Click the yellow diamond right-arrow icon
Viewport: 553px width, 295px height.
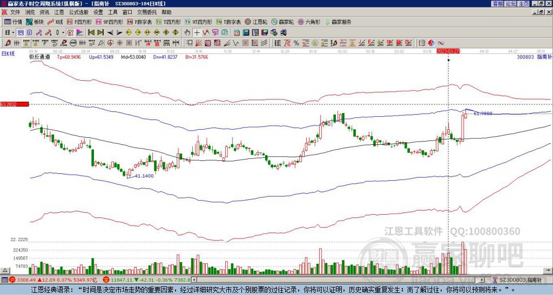click(138, 33)
